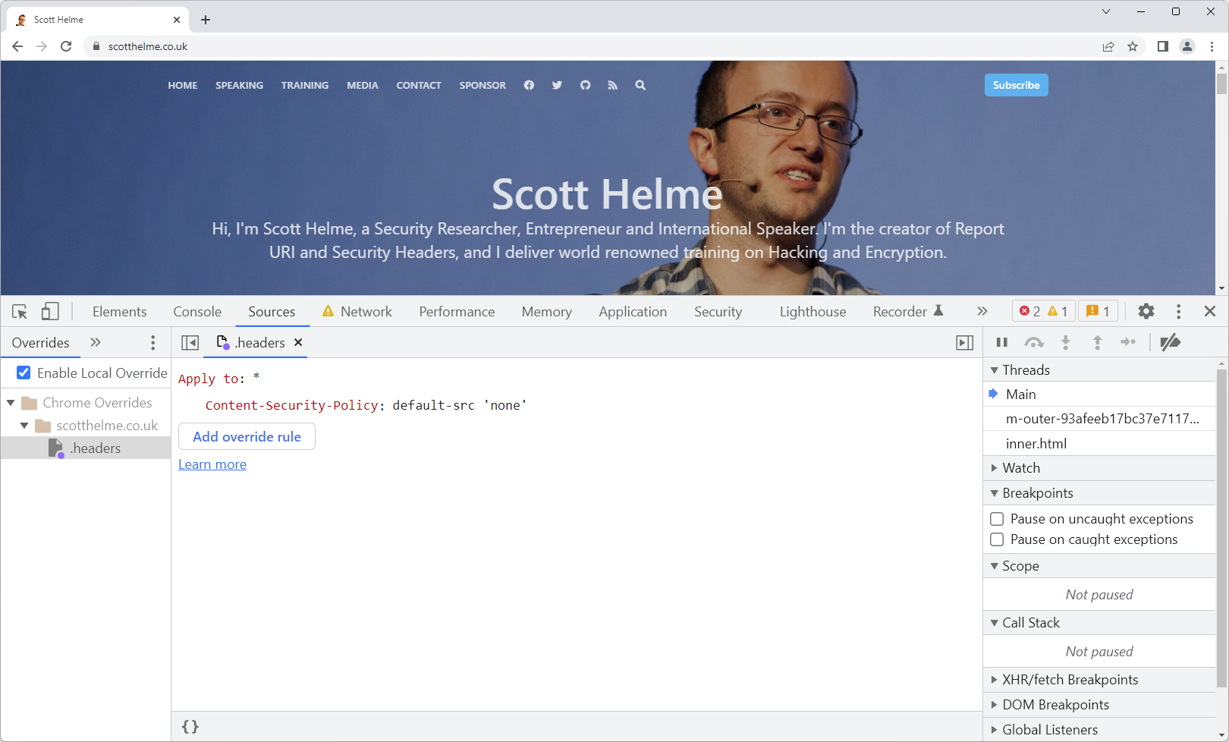The image size is (1229, 742).
Task: Expand XHR/fetch Breakpoints section
Action: point(1099,680)
